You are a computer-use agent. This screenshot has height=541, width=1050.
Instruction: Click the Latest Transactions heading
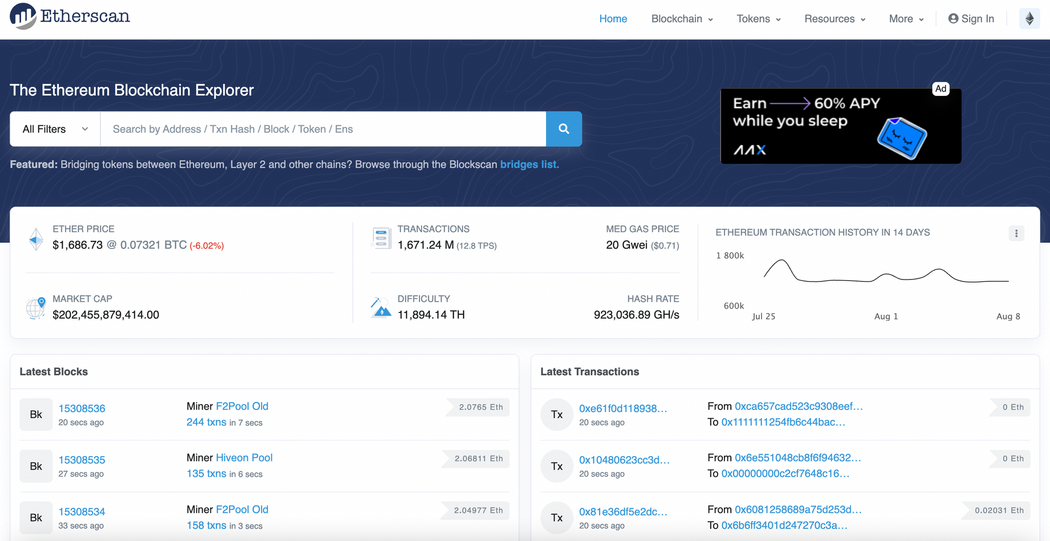pos(590,372)
